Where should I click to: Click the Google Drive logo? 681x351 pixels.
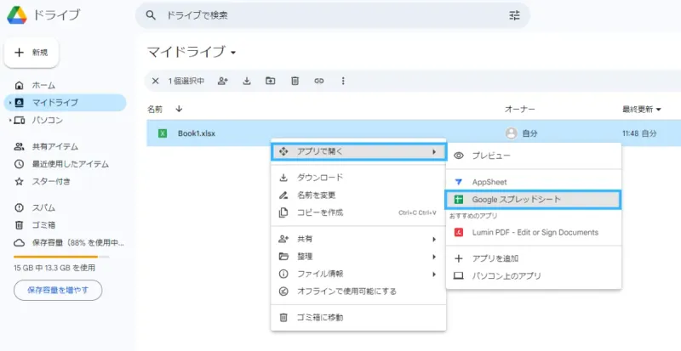[x=17, y=15]
